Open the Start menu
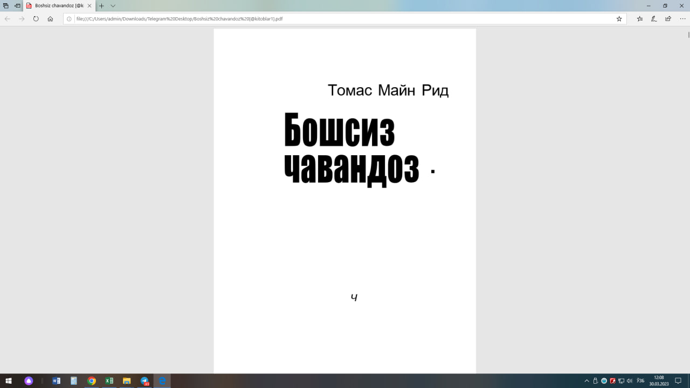 tap(9, 381)
